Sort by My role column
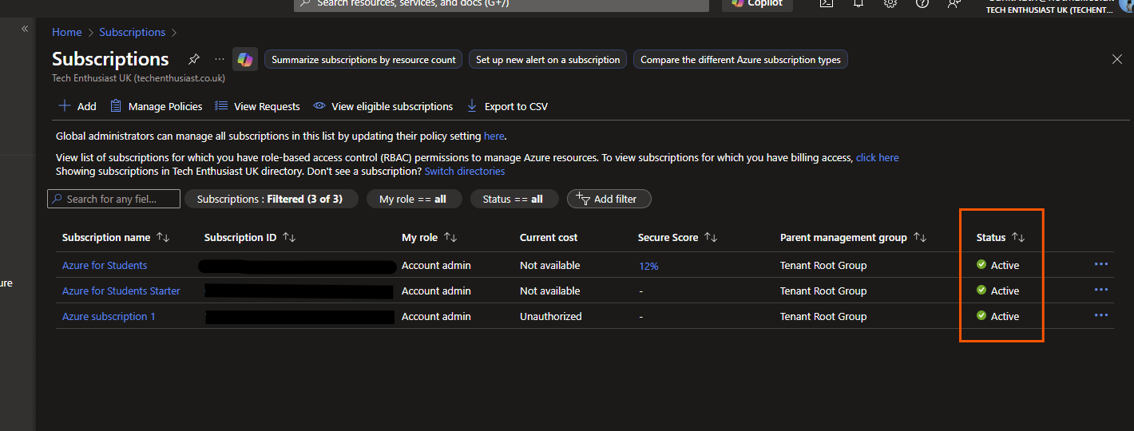This screenshot has height=431, width=1134. tap(430, 237)
